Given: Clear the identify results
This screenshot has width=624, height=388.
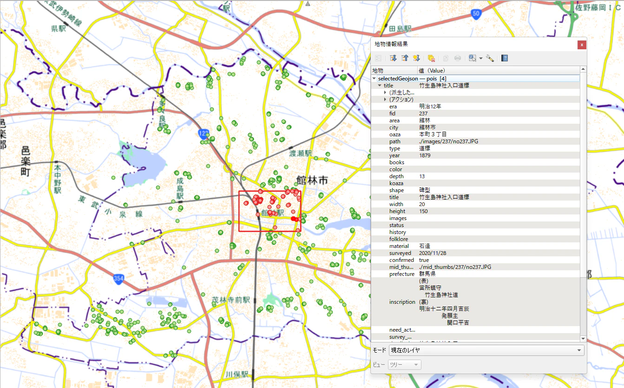Looking at the screenshot, I should click(x=431, y=58).
